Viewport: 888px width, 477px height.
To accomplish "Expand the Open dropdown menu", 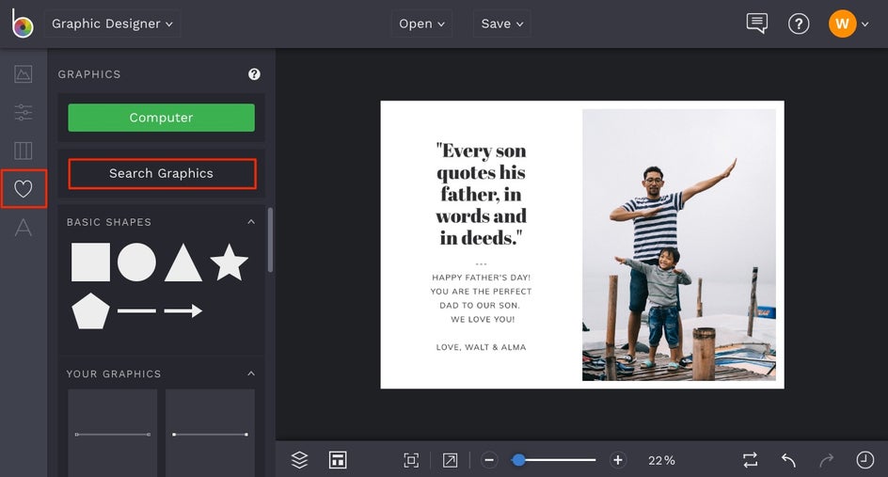I will point(422,24).
